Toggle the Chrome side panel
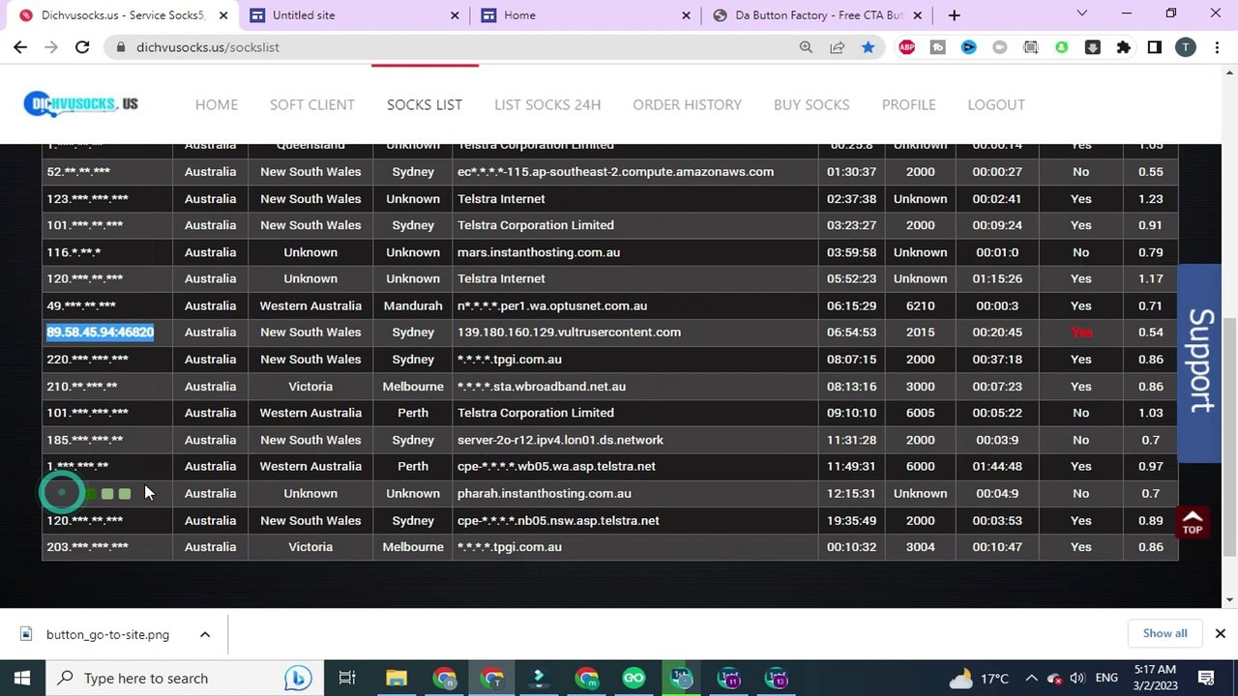The width and height of the screenshot is (1238, 696). [1154, 47]
